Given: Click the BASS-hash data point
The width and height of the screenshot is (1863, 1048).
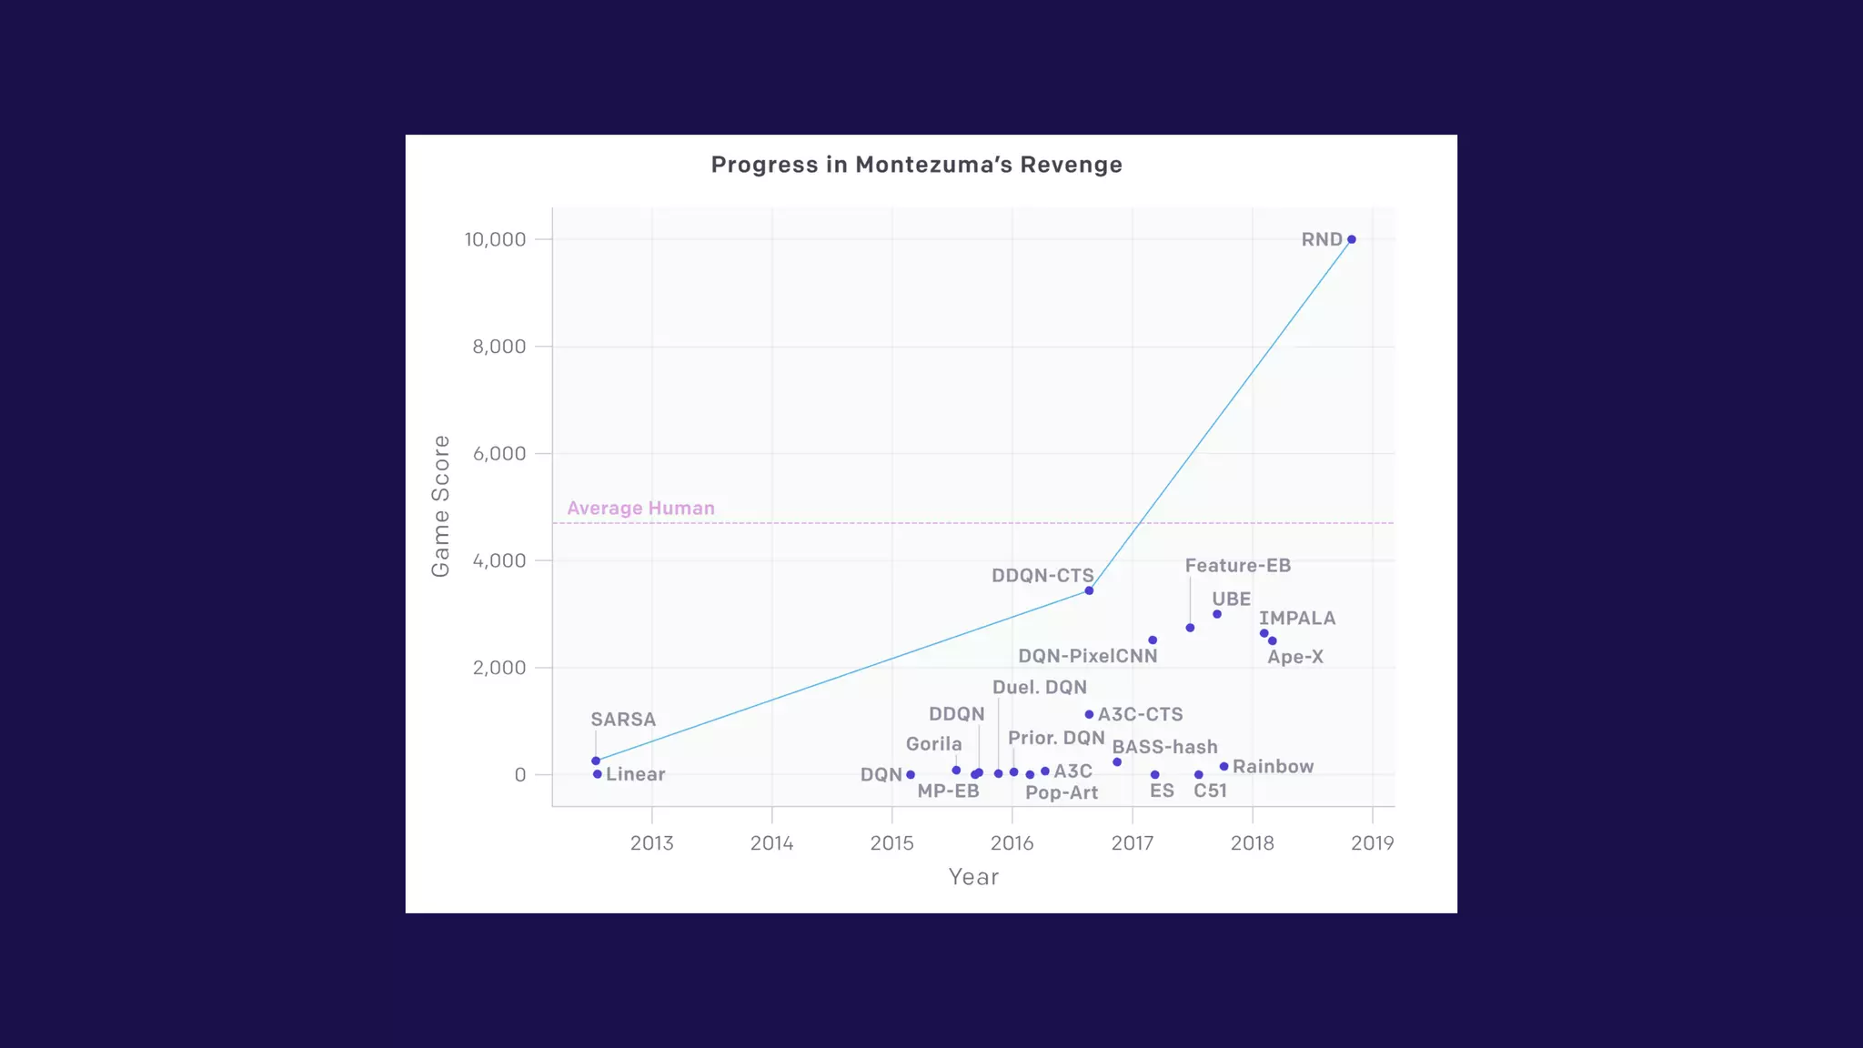Looking at the screenshot, I should [1117, 762].
